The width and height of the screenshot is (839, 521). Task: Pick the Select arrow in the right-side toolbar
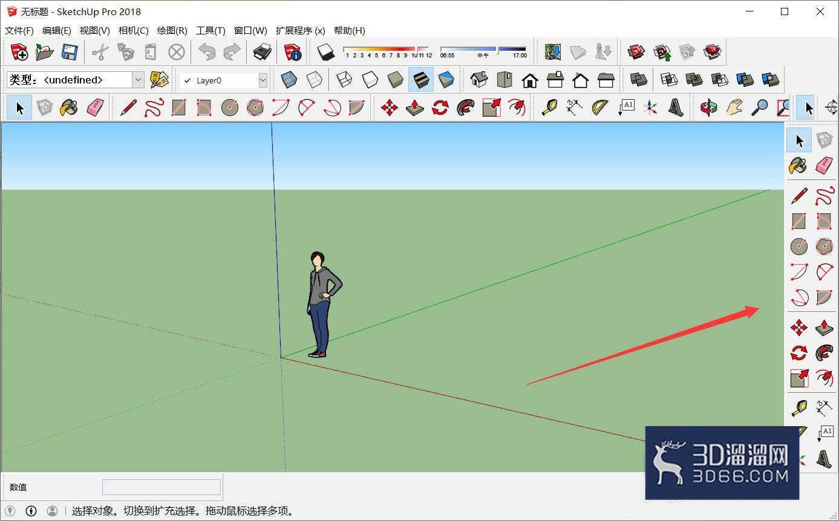[799, 140]
